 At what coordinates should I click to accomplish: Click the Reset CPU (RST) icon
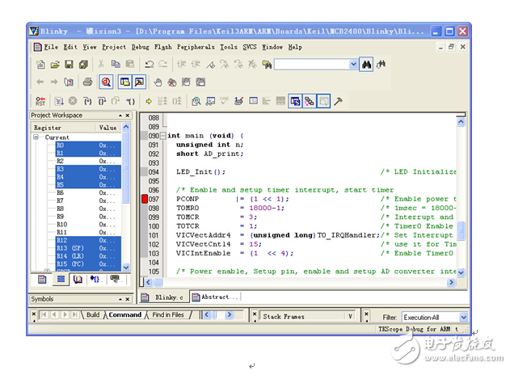click(40, 101)
